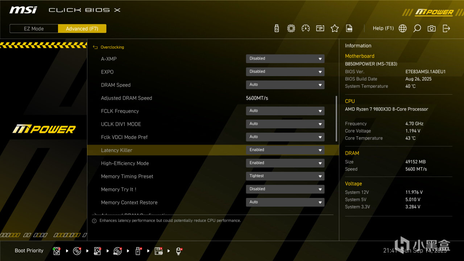The height and width of the screenshot is (261, 464).
Task: Select the EXPO setting label
Action: pos(107,72)
